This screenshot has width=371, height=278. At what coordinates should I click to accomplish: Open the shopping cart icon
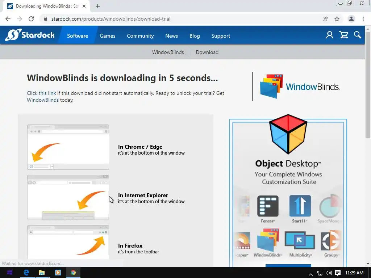[343, 35]
